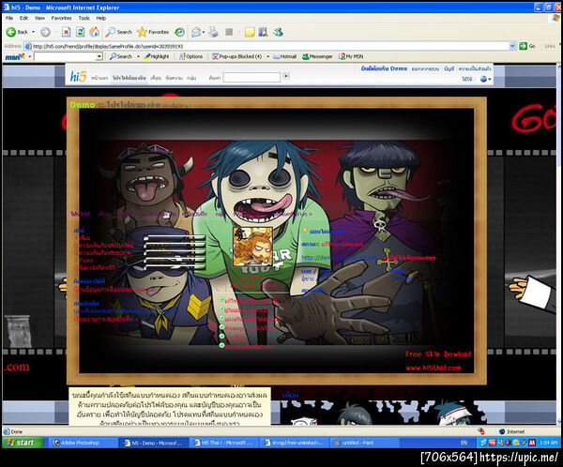Click the EN language indicator in taskbar
The image size is (563, 467).
[464, 443]
